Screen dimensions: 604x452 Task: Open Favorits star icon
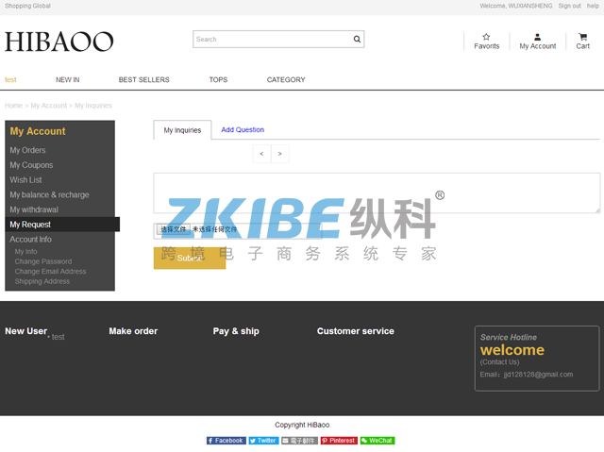click(x=486, y=37)
